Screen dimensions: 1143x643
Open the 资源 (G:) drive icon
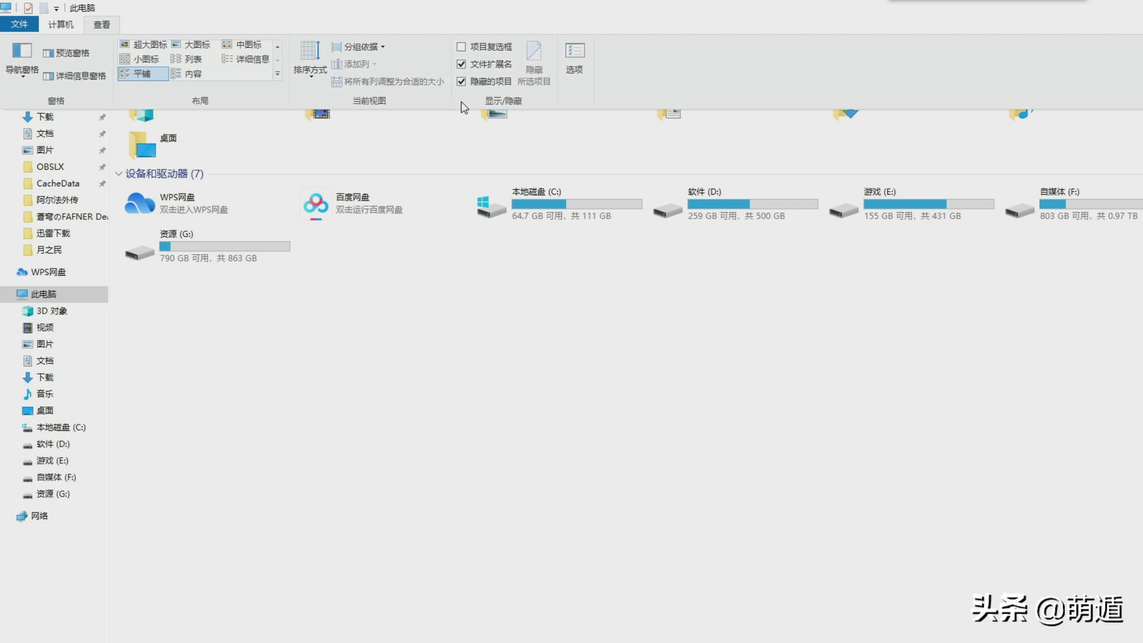[140, 252]
